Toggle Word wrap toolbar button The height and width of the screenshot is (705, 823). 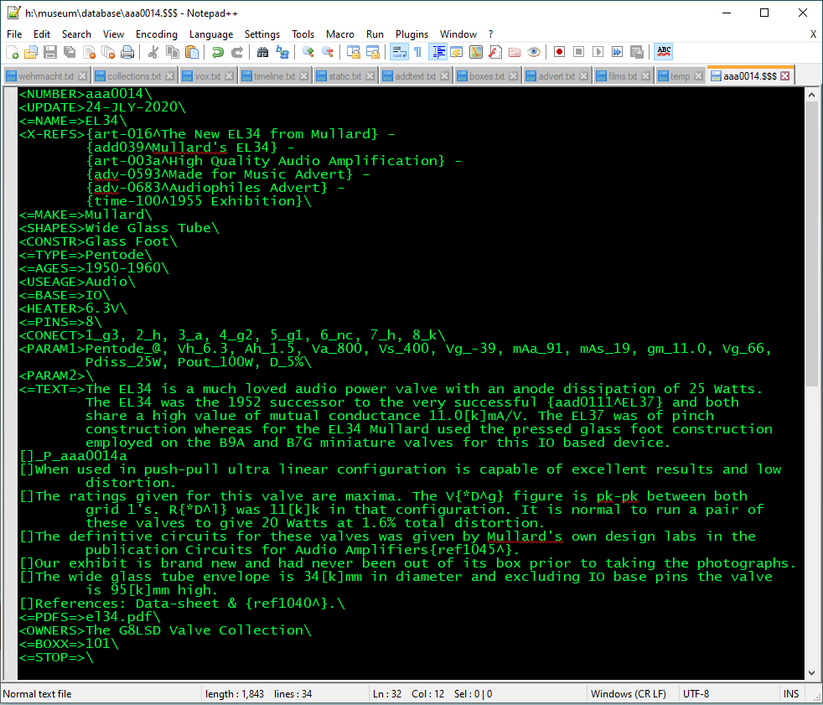tap(399, 51)
